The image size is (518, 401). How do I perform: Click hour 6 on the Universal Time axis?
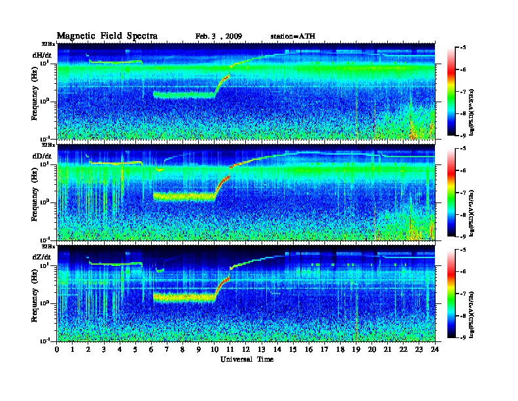(152, 349)
